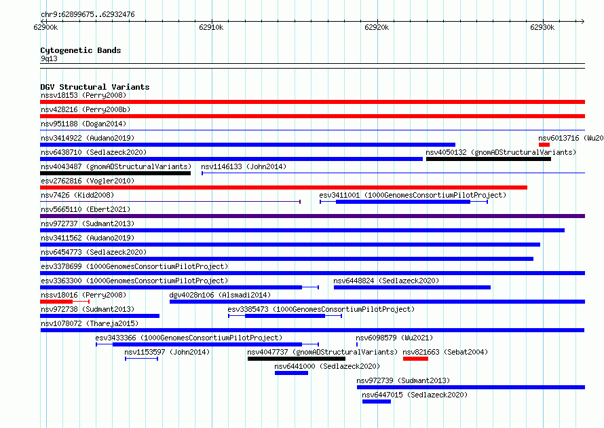The image size is (604, 428).
Task: Click the nsv972738 (Sudmant2013) label
Action: 88,309
